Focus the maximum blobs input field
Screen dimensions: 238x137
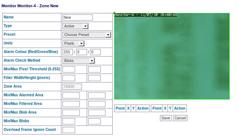click(x=94, y=121)
